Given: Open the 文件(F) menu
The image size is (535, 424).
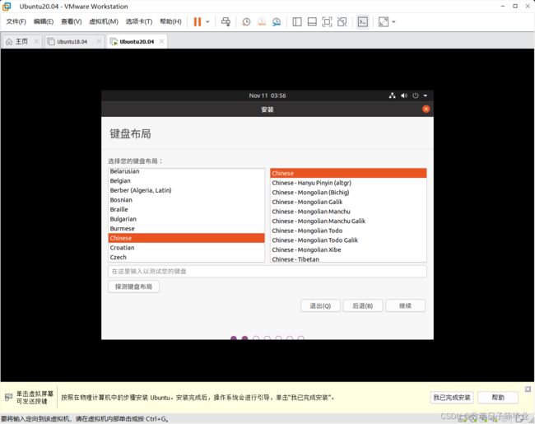Looking at the screenshot, I should [x=16, y=21].
